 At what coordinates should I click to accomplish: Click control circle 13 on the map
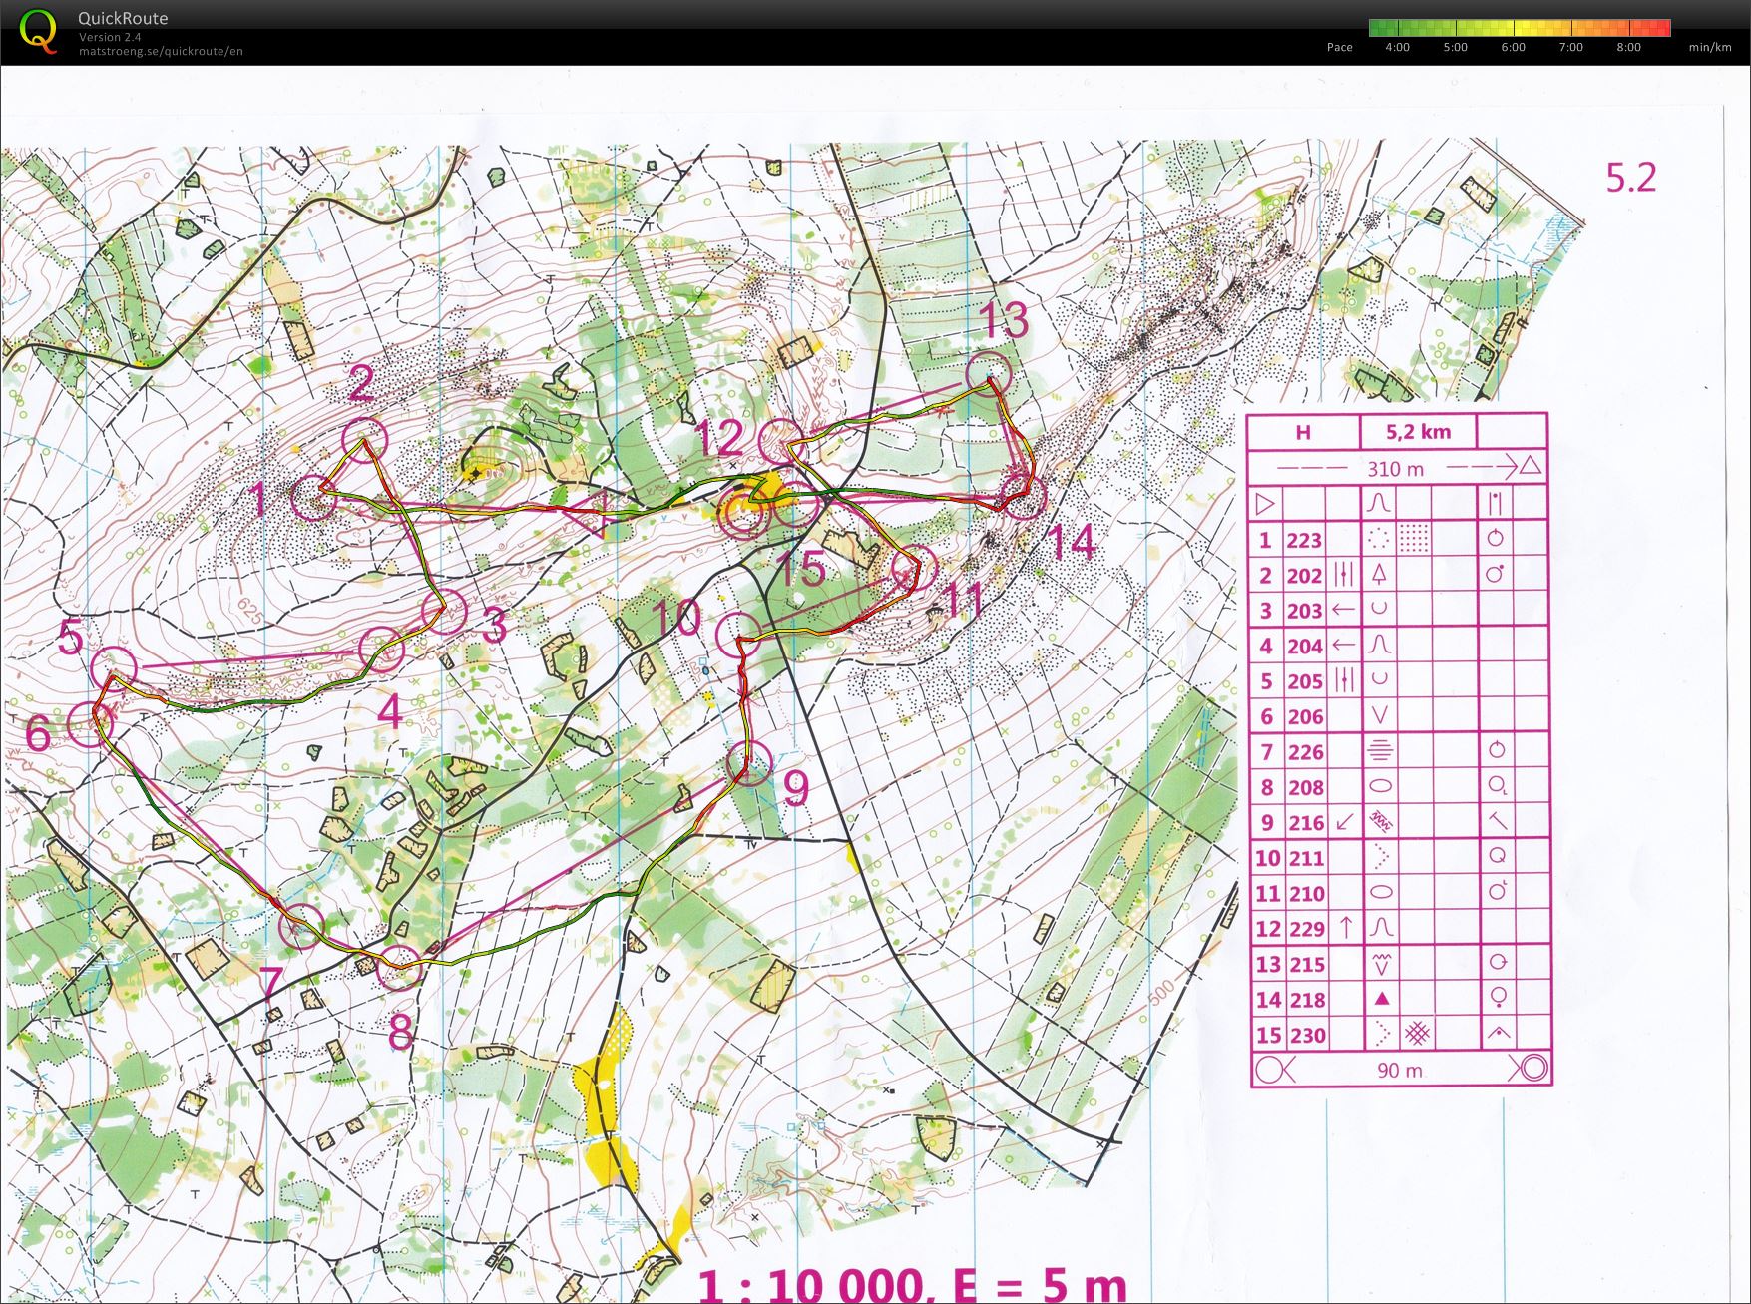[x=989, y=374]
